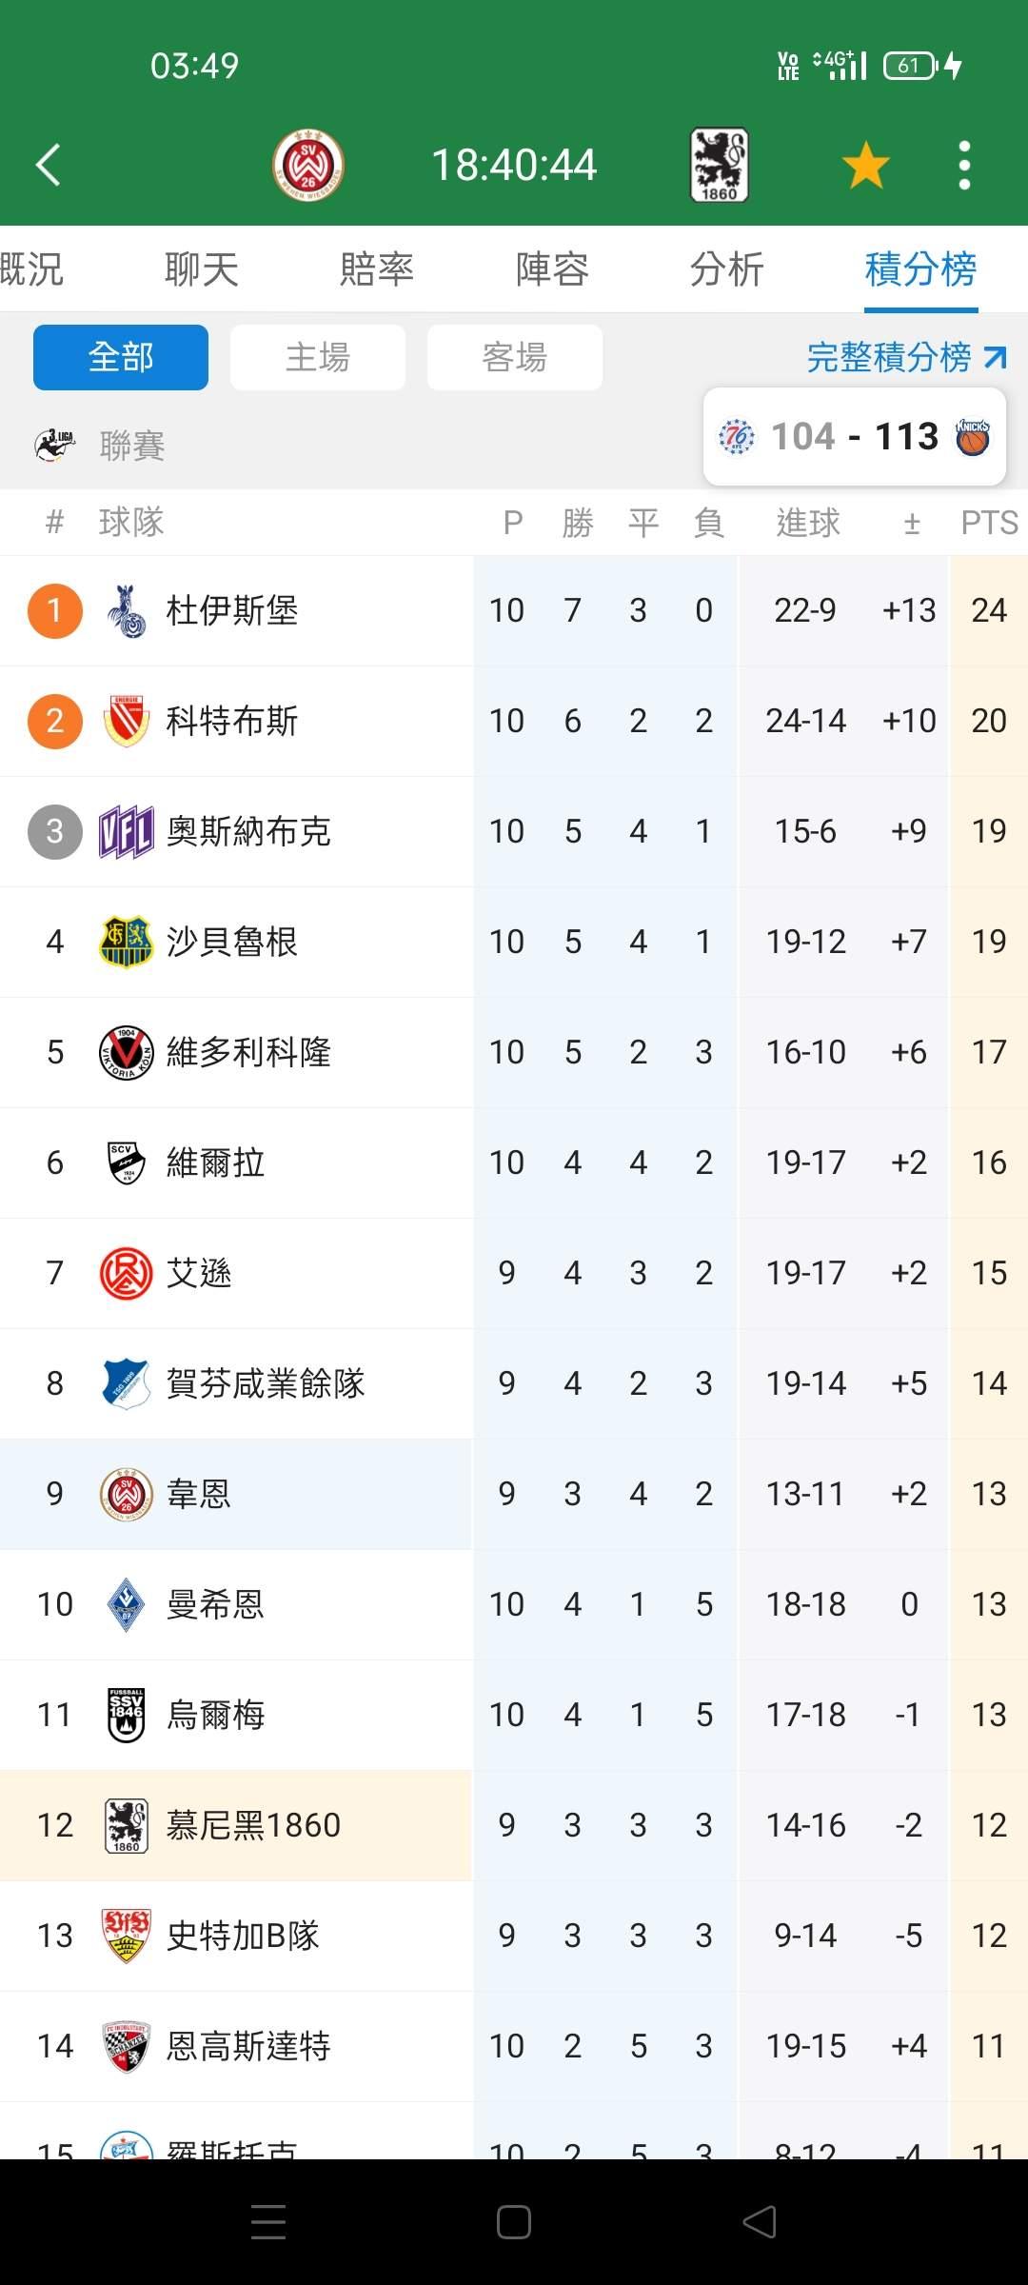Open the SV Wehen Wiesbaden team crest
Screen dimensions: 1028x2285
click(307, 165)
